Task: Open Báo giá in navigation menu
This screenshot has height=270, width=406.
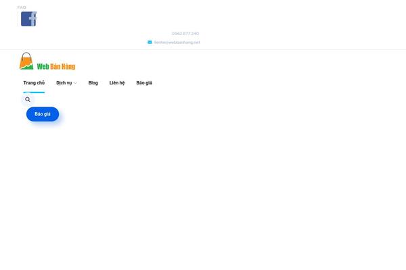Action: pyautogui.click(x=144, y=83)
